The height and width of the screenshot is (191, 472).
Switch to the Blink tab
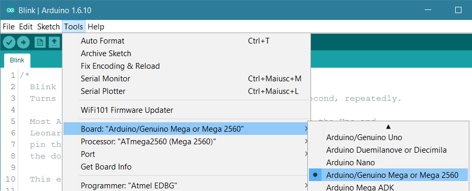point(17,60)
